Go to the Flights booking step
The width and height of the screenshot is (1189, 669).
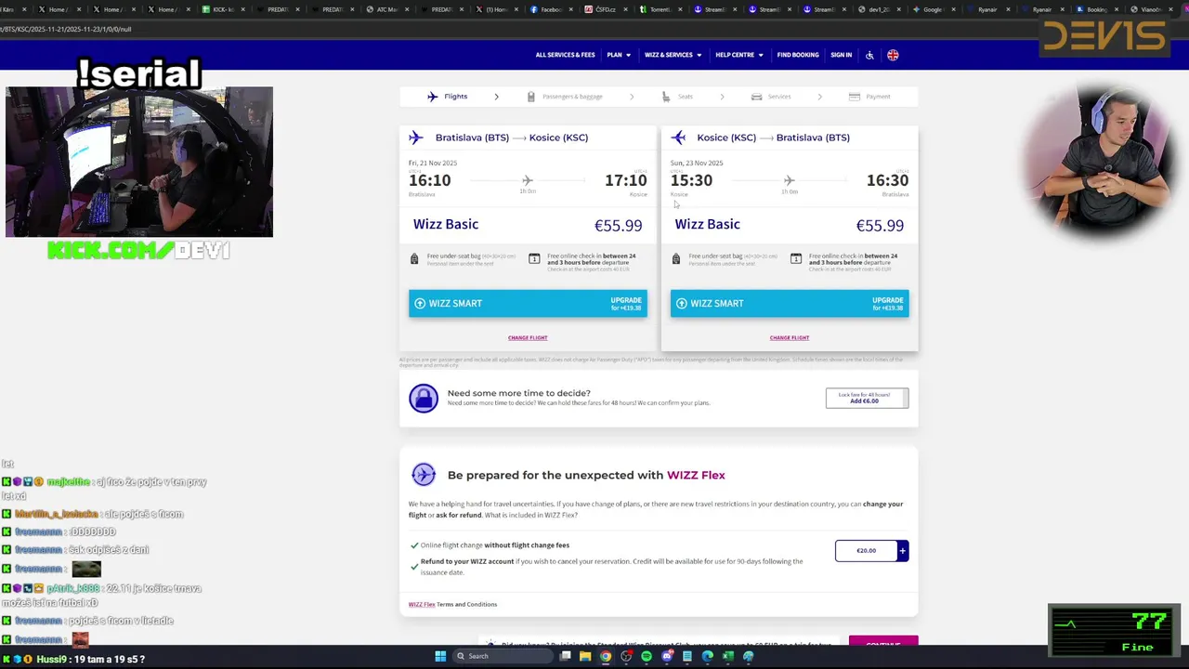coord(448,97)
